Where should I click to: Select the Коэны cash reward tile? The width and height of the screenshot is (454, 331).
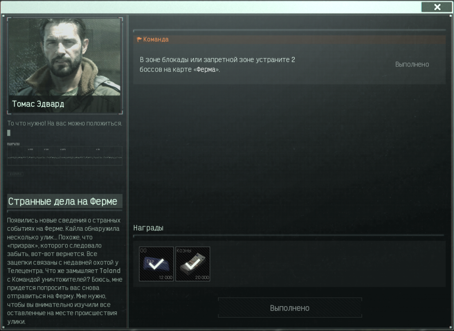pyautogui.click(x=193, y=264)
